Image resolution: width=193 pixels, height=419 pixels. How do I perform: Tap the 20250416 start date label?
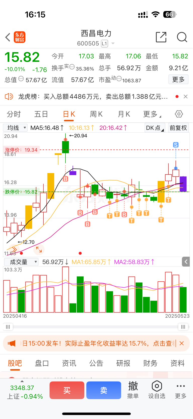[x=15, y=316]
